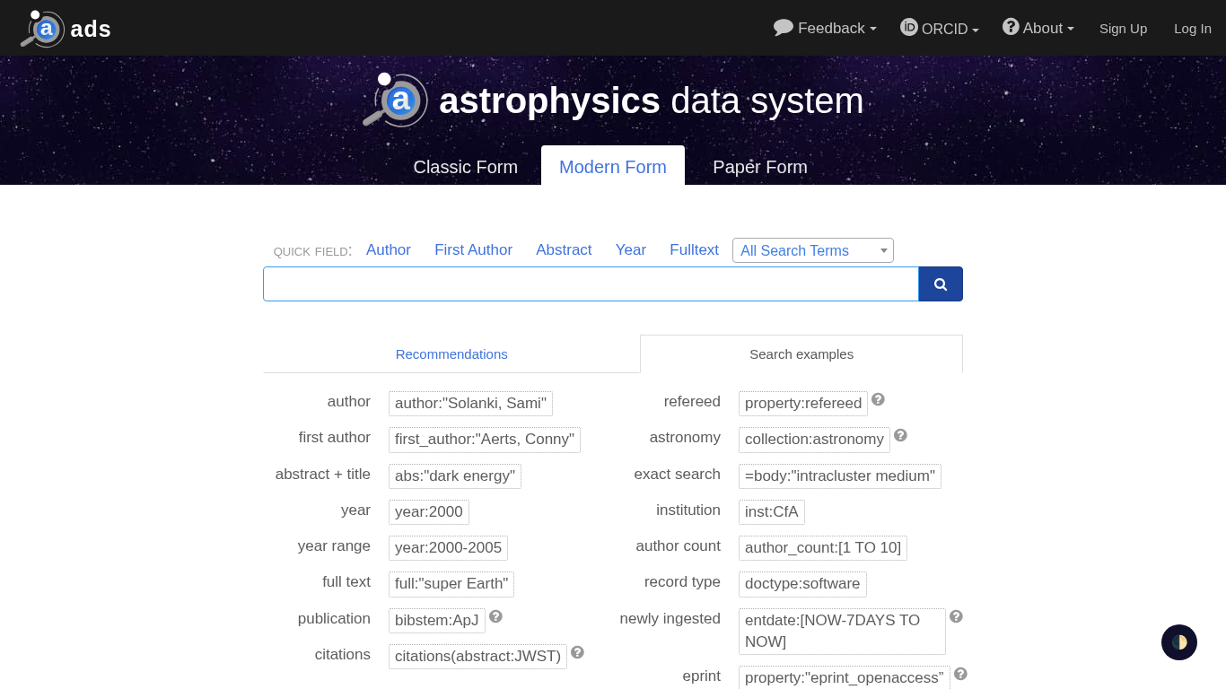Open the Recommendations tab
This screenshot has width=1226, height=689.
[x=451, y=354]
